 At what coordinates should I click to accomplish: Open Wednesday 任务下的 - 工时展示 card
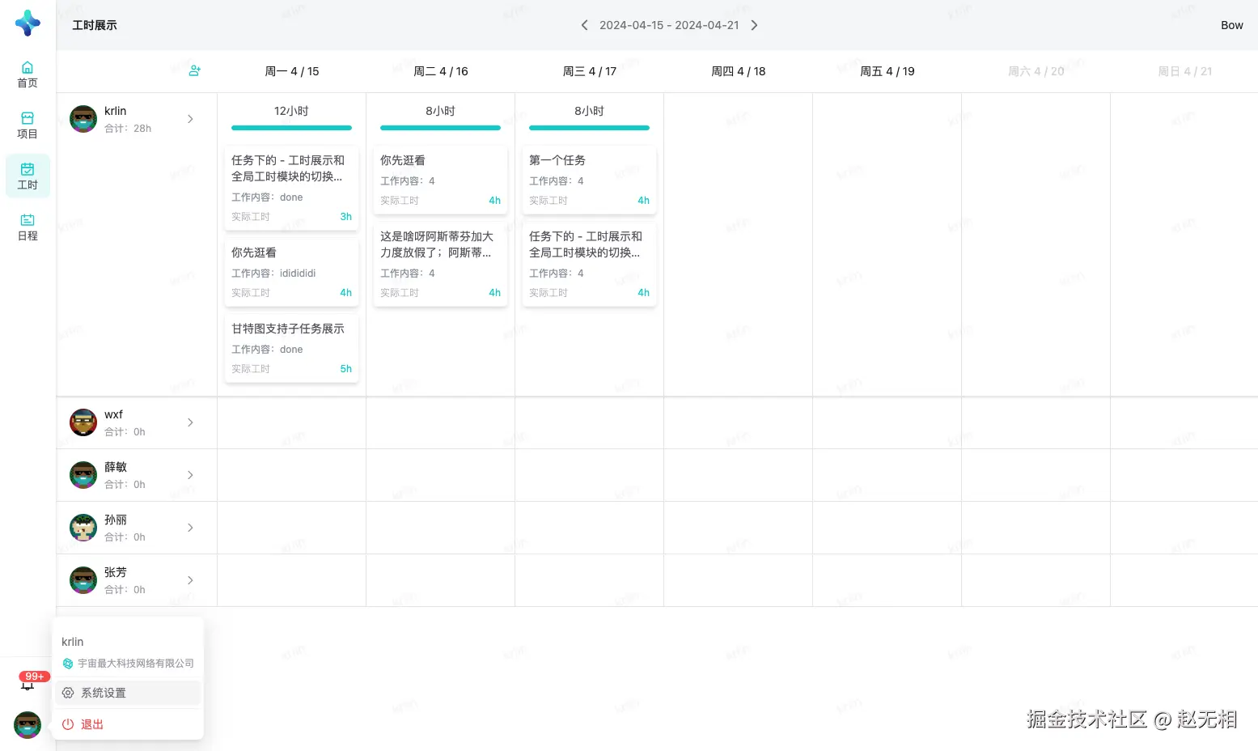(589, 264)
